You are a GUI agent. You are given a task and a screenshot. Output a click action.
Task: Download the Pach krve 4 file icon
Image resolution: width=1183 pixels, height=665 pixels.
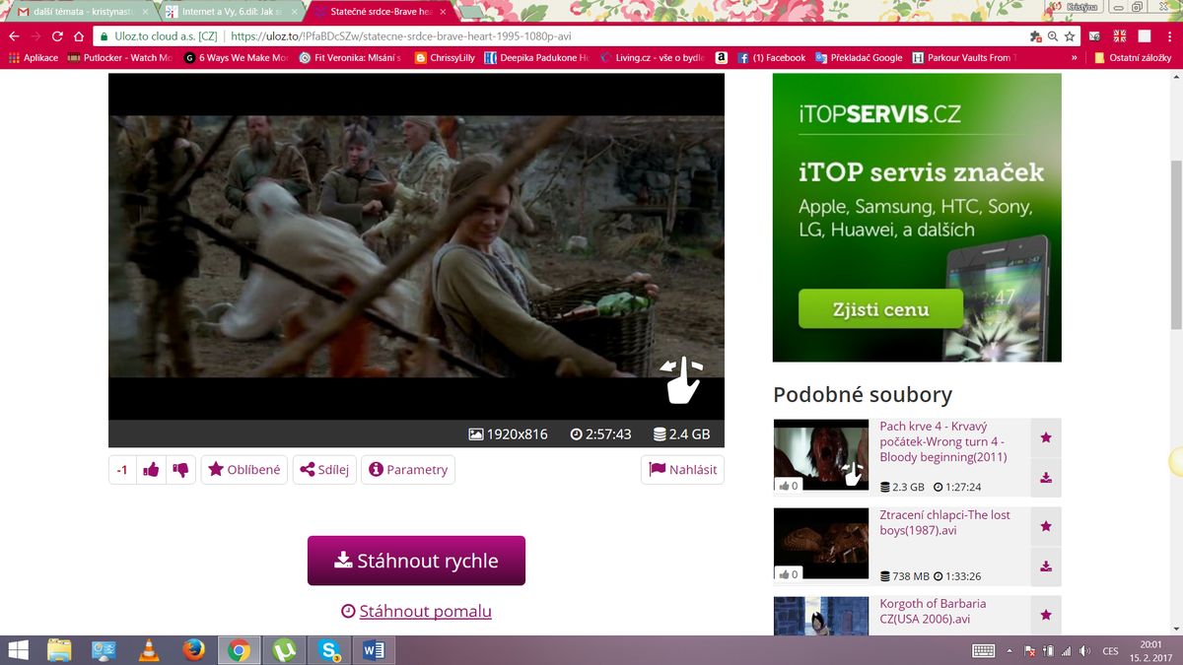[1046, 478]
